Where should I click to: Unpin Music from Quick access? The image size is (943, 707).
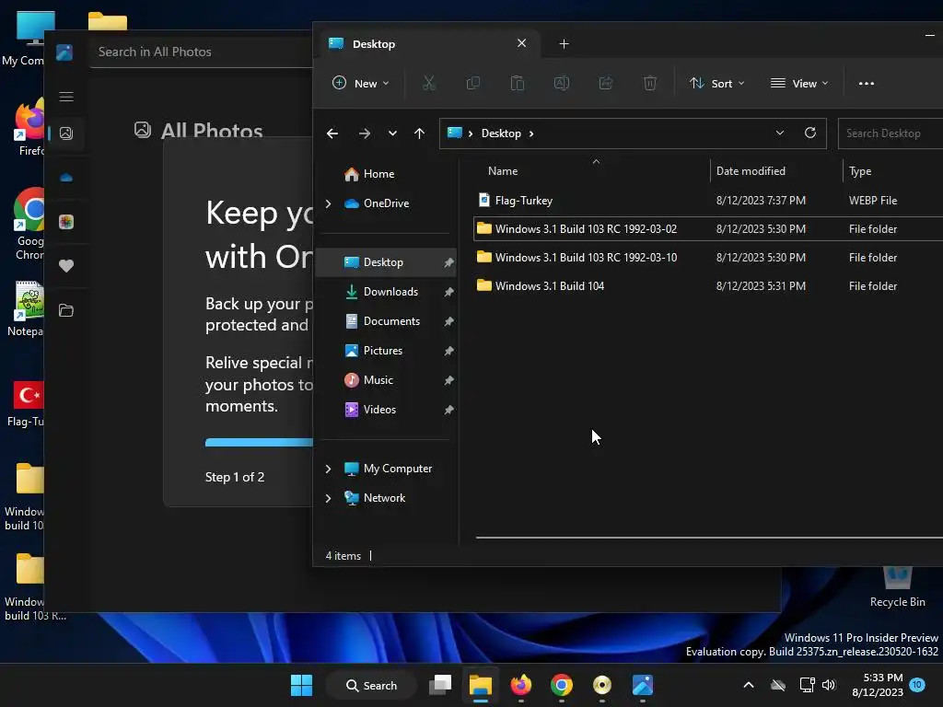tap(448, 380)
